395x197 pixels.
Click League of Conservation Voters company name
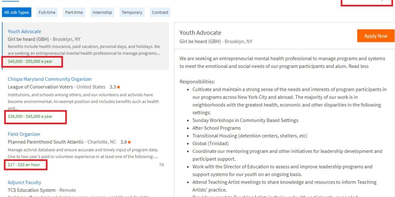coord(40,87)
